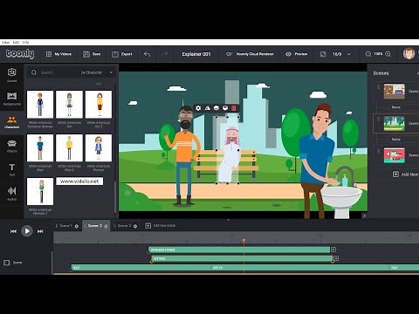
Task: Play the timeline
Action: [x=27, y=231]
